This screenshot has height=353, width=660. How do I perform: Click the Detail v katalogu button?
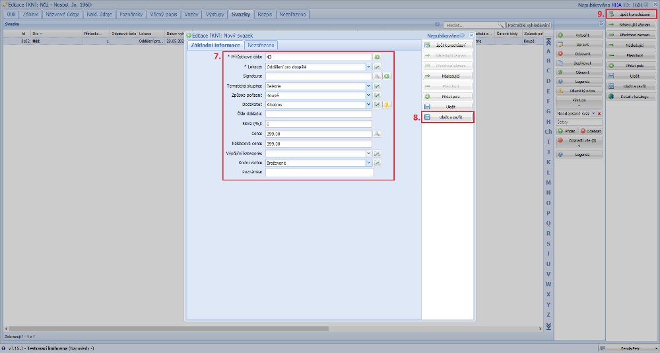(631, 97)
